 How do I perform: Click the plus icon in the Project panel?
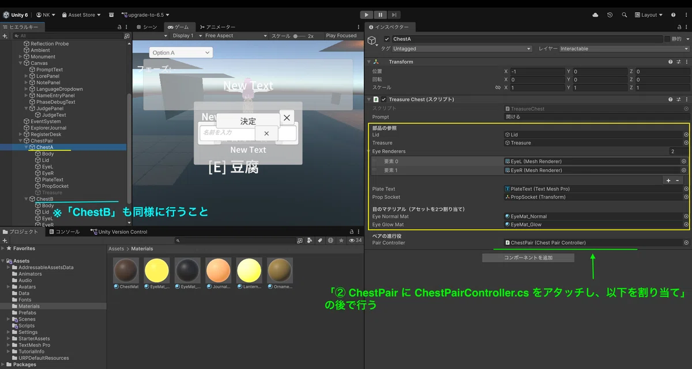pos(5,241)
